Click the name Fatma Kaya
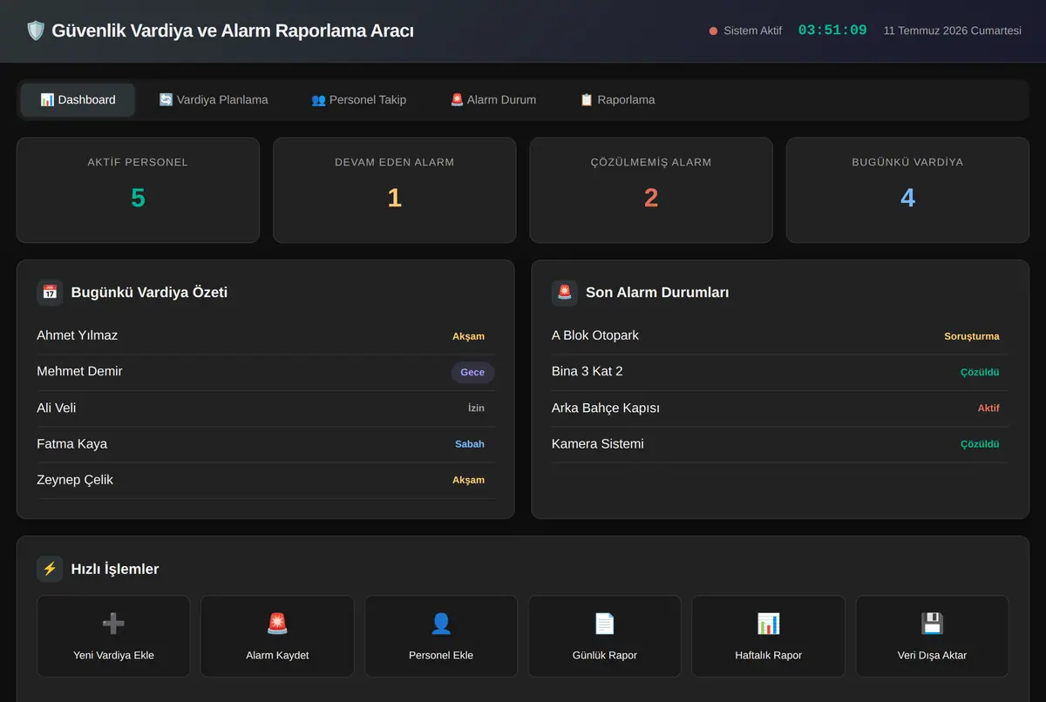 click(72, 443)
